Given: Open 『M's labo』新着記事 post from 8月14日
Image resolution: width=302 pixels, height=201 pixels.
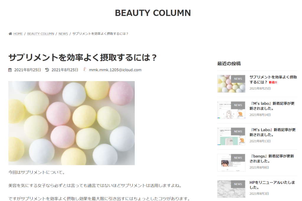Looking at the screenshot, I should click(x=272, y=106).
